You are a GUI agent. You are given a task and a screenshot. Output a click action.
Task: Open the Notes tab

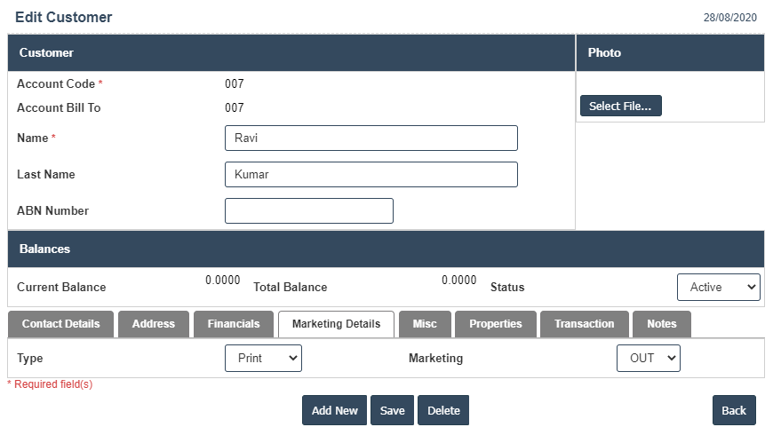(661, 324)
